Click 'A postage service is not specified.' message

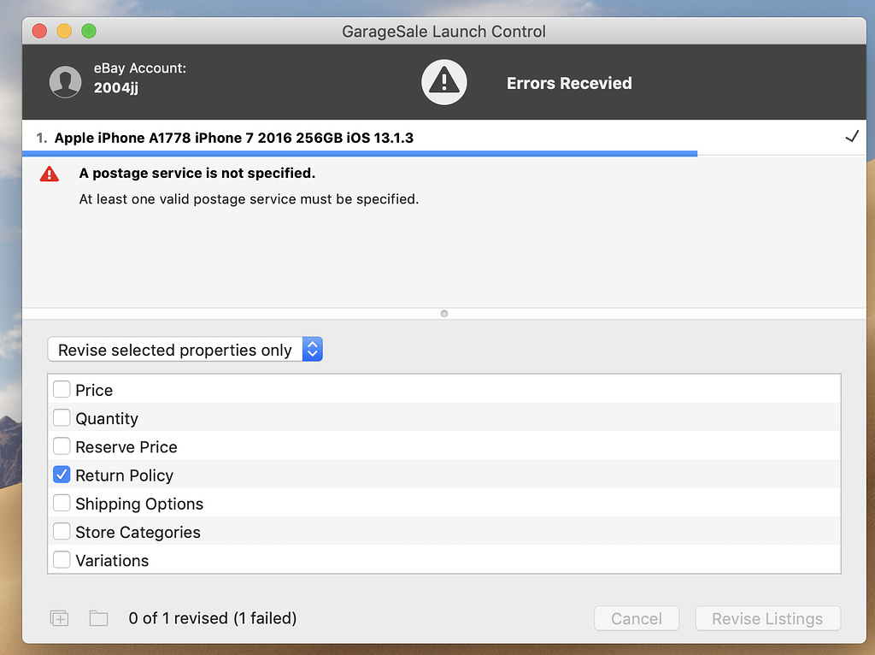click(x=197, y=173)
